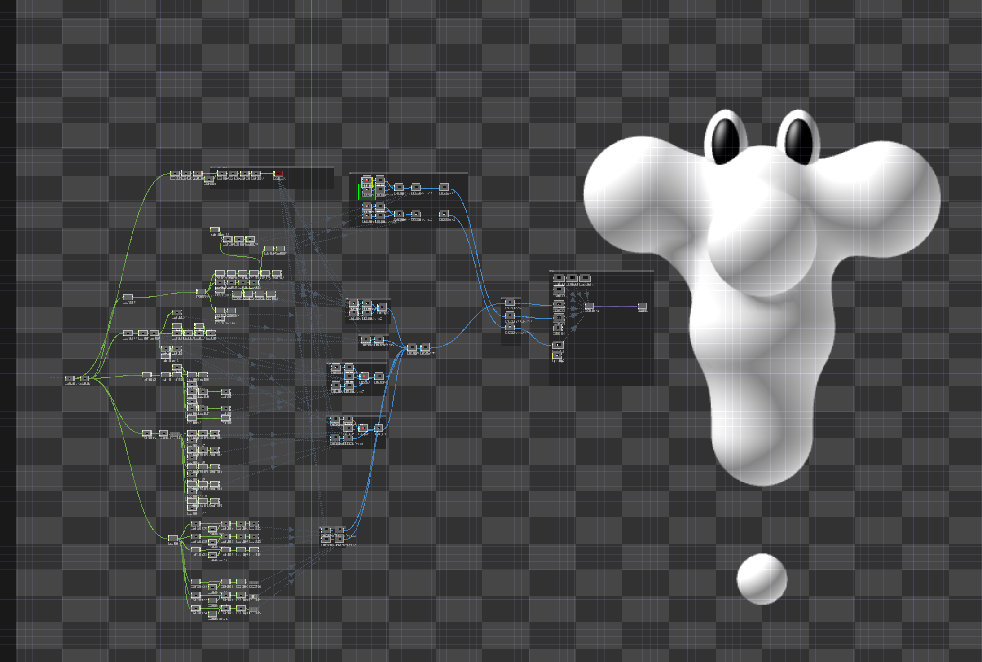Select the merge7 node

(399, 214)
